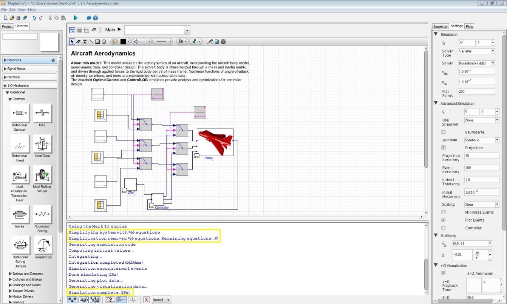Screen dimensions: 507x304
Task: Toggle the Minimize Events checkbox
Action: pyautogui.click(x=443, y=212)
